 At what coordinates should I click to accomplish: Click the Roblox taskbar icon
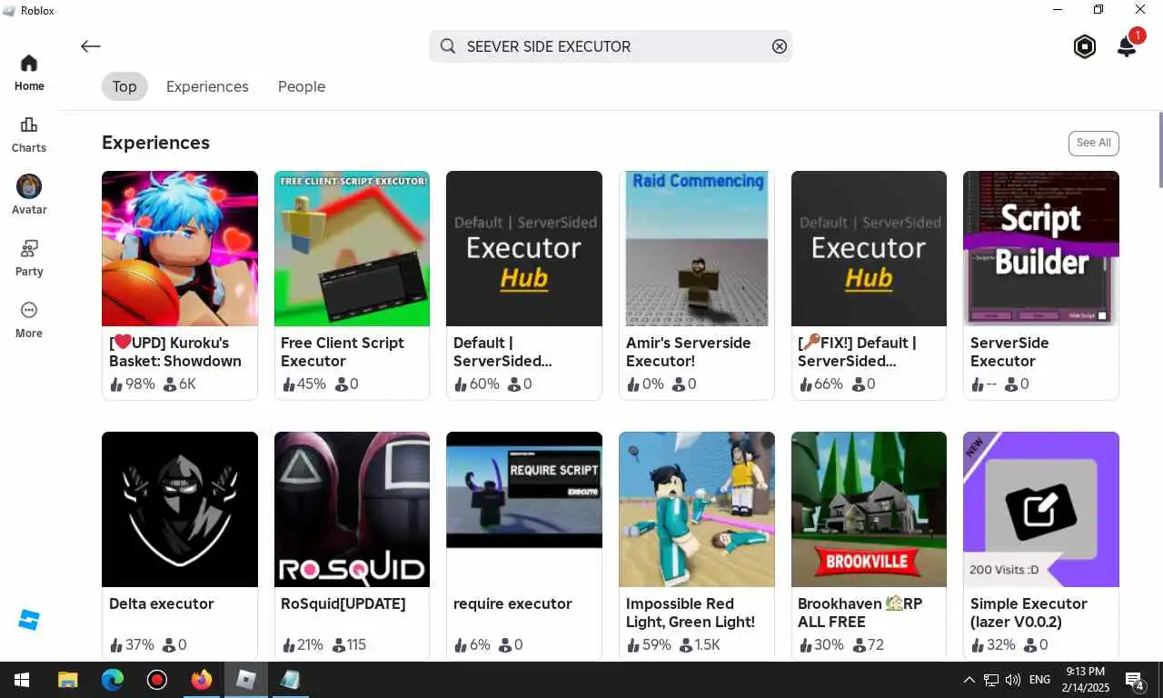pyautogui.click(x=246, y=680)
